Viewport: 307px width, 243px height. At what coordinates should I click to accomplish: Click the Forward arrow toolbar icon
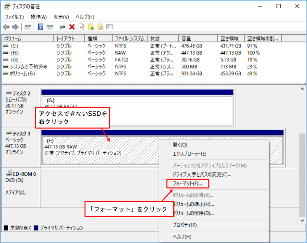(15, 27)
